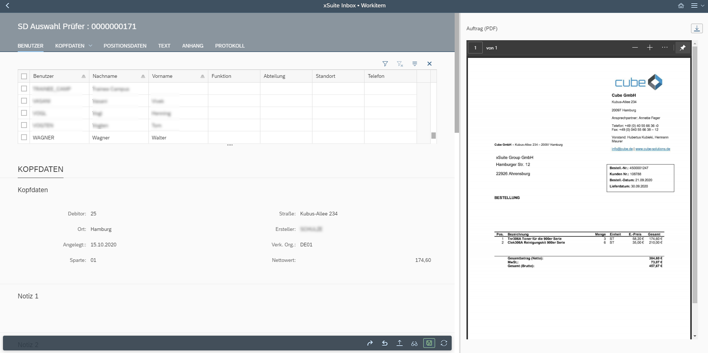Viewport: 708px width, 353px height.
Task: Download the Auftrag PDF
Action: [697, 28]
